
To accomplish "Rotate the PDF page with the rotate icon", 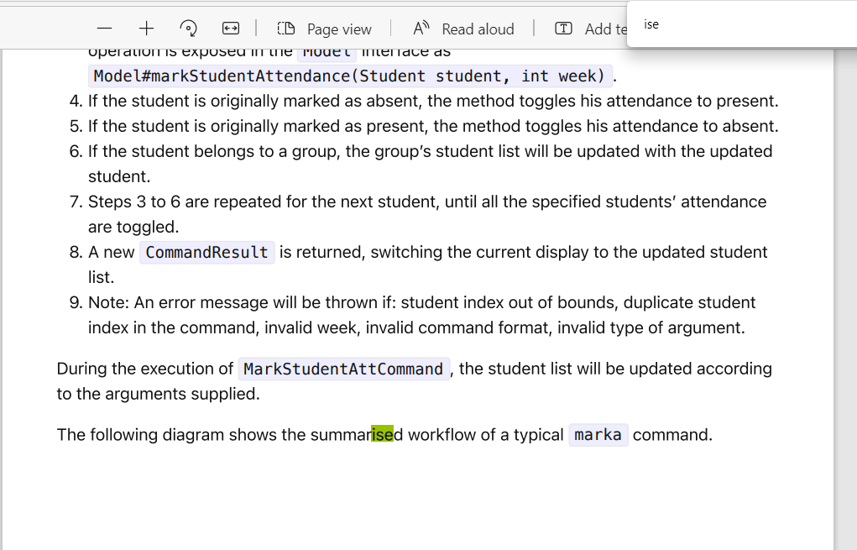I will click(x=188, y=29).
